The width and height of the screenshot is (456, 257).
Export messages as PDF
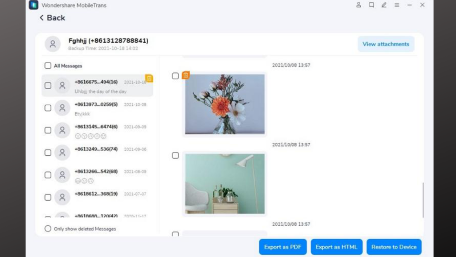(282, 246)
